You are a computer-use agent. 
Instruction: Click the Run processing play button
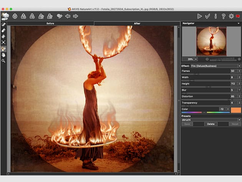[199, 16]
